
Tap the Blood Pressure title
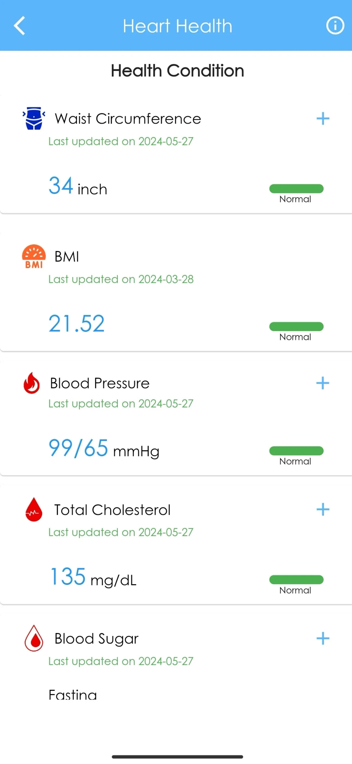[100, 383]
